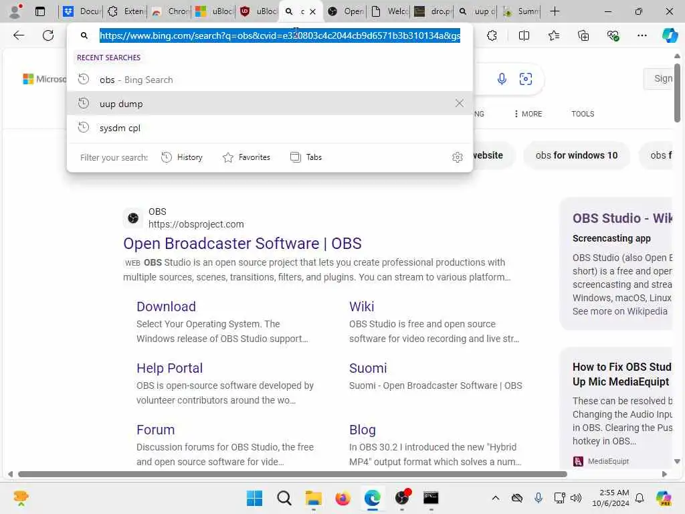Open the Extensions puzzle icon
The height and width of the screenshot is (514, 685).
492,35
